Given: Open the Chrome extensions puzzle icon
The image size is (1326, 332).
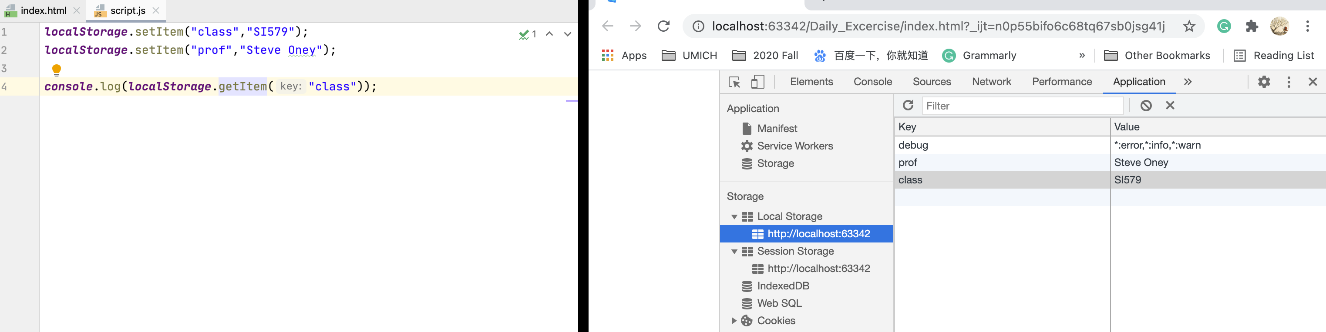Looking at the screenshot, I should coord(1252,26).
